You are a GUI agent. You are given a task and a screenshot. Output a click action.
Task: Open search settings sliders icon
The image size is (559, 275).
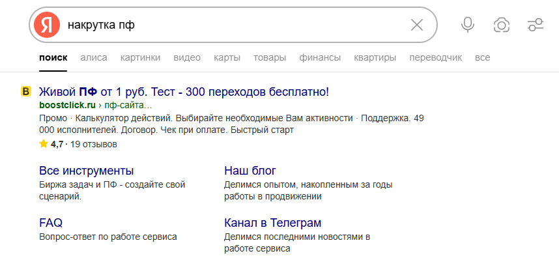point(535,25)
